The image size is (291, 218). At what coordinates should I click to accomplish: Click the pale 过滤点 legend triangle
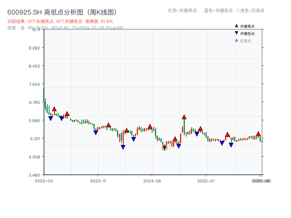pyautogui.click(x=236, y=40)
